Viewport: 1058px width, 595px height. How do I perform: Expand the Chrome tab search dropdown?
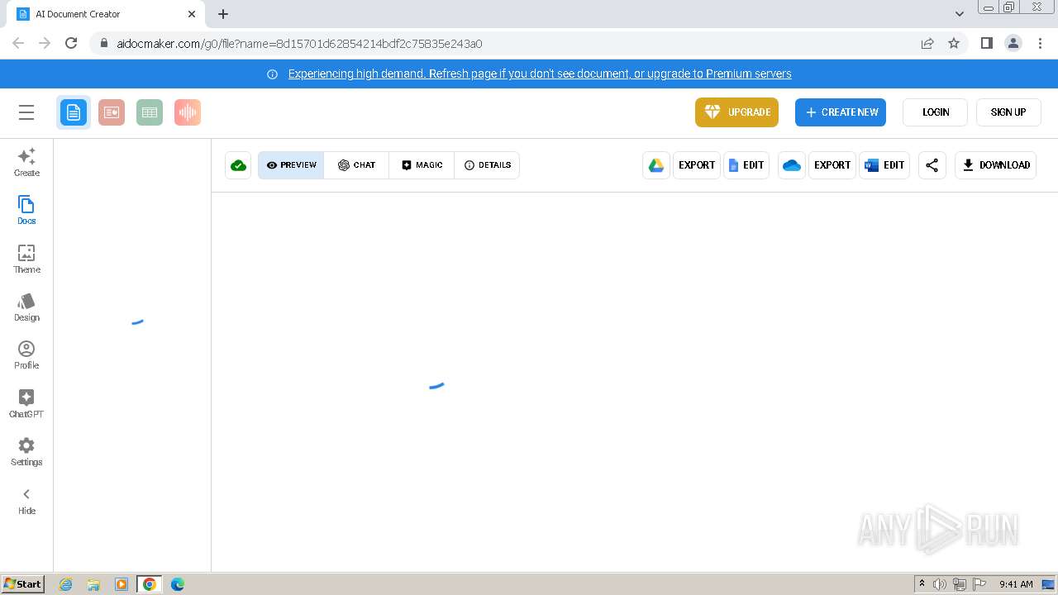pyautogui.click(x=959, y=14)
